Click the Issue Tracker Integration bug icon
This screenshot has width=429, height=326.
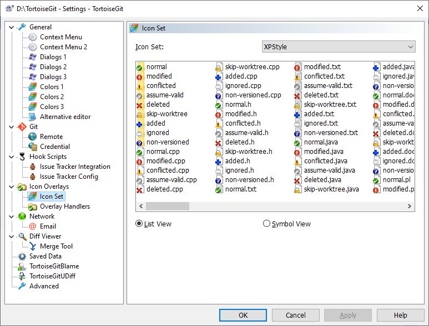coord(33,167)
